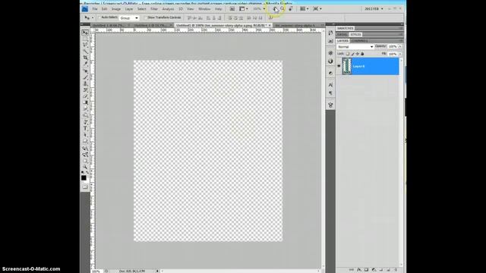Open the Window menu
The height and width of the screenshot is (273, 486).
click(x=204, y=9)
